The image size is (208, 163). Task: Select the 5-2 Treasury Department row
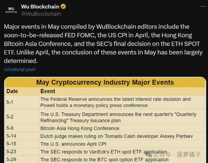click(105, 117)
